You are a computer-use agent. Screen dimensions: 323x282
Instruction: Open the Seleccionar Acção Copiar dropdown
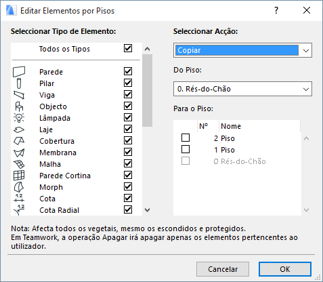click(x=242, y=50)
